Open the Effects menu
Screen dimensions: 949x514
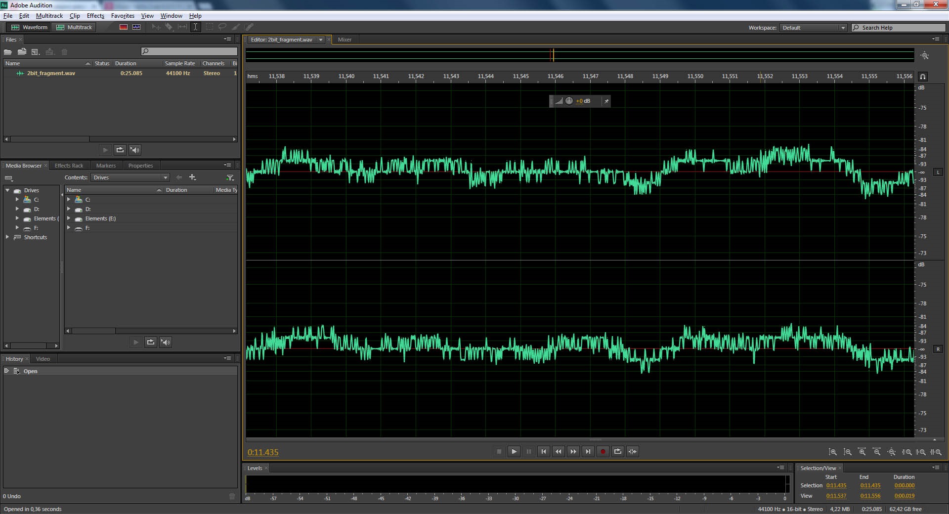95,16
